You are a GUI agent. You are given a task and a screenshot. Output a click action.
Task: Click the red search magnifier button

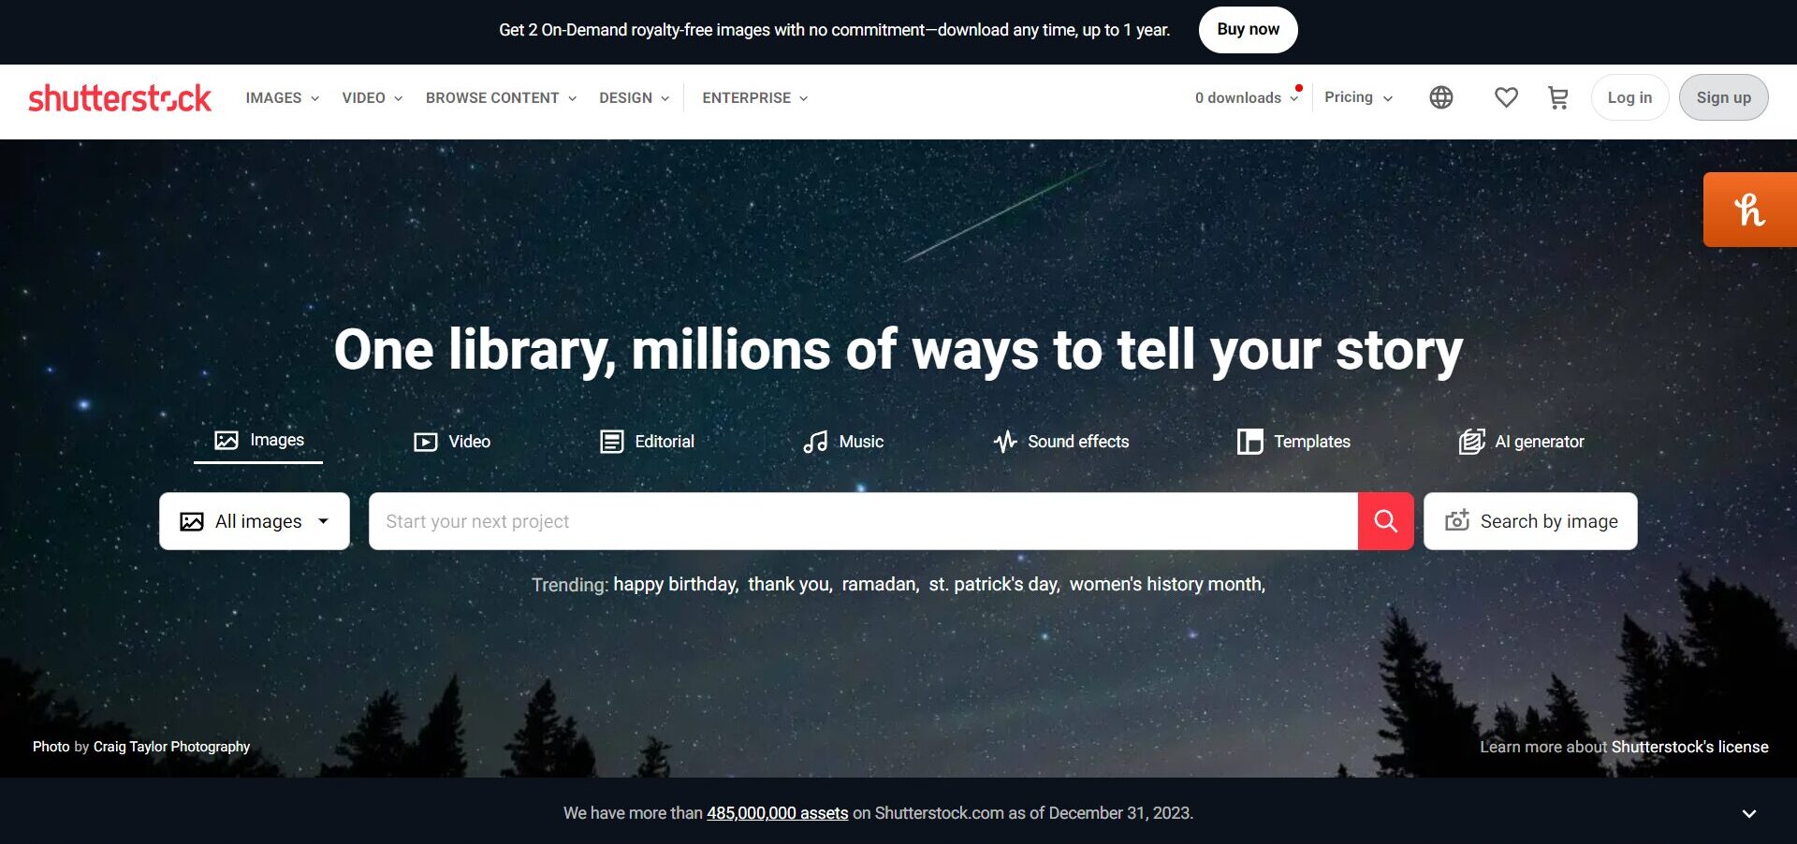click(1385, 521)
